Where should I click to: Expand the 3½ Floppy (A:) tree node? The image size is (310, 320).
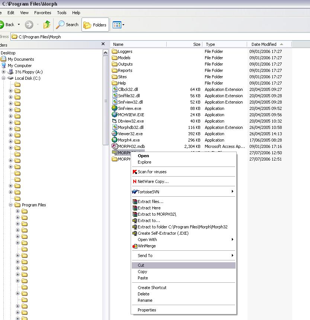[4, 72]
